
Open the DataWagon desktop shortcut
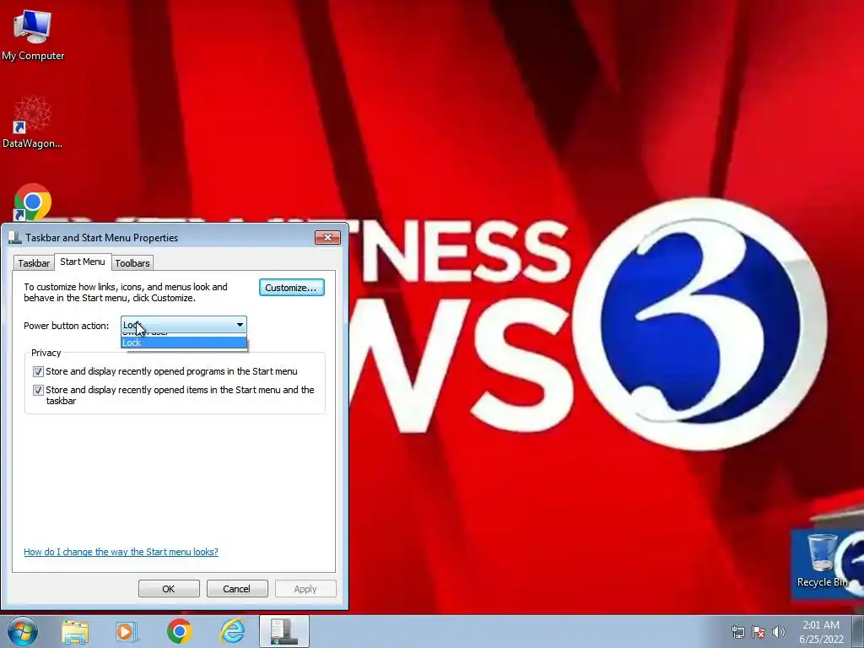(33, 122)
